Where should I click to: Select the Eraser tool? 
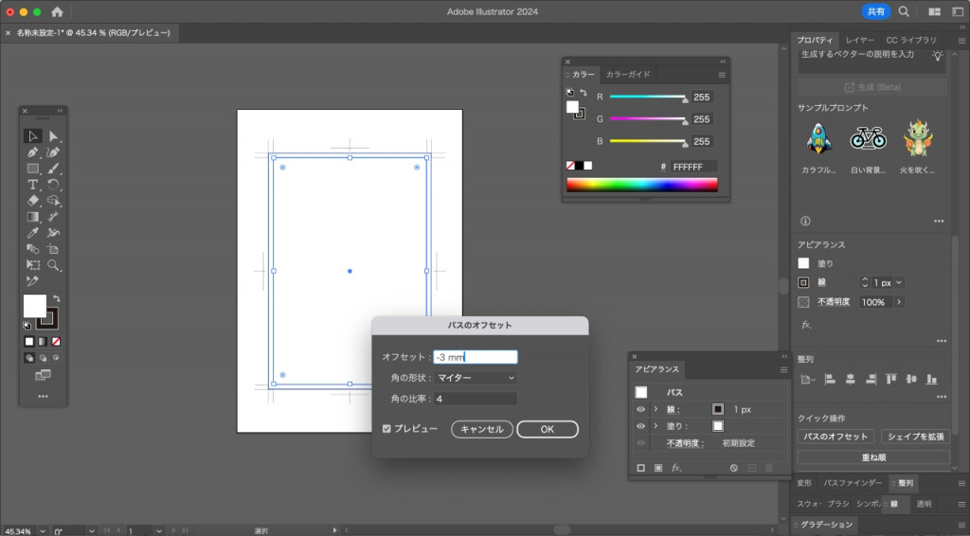coord(33,201)
